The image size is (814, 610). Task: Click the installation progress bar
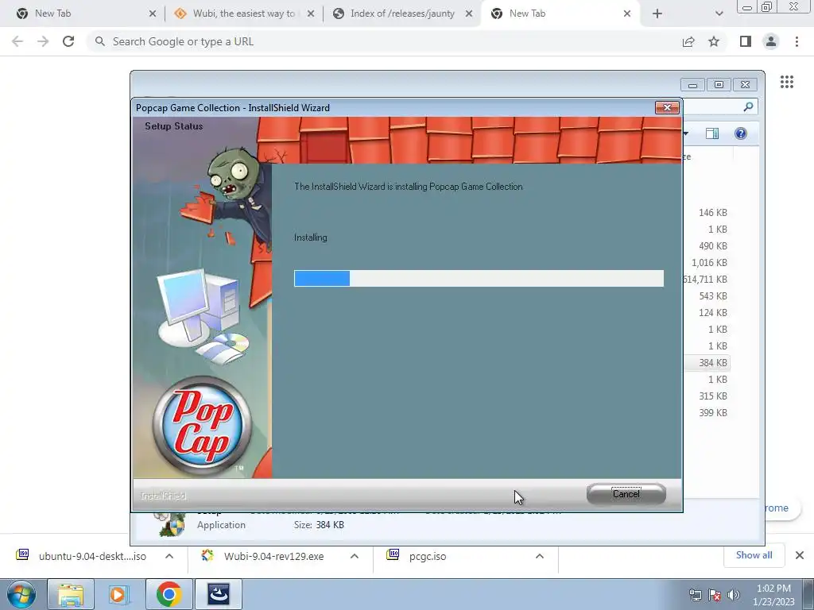(x=479, y=279)
